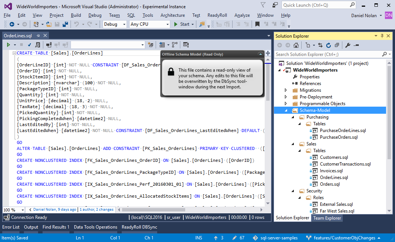This screenshot has height=242, width=395.
Task: Click the Start debugging button
Action: [182, 24]
